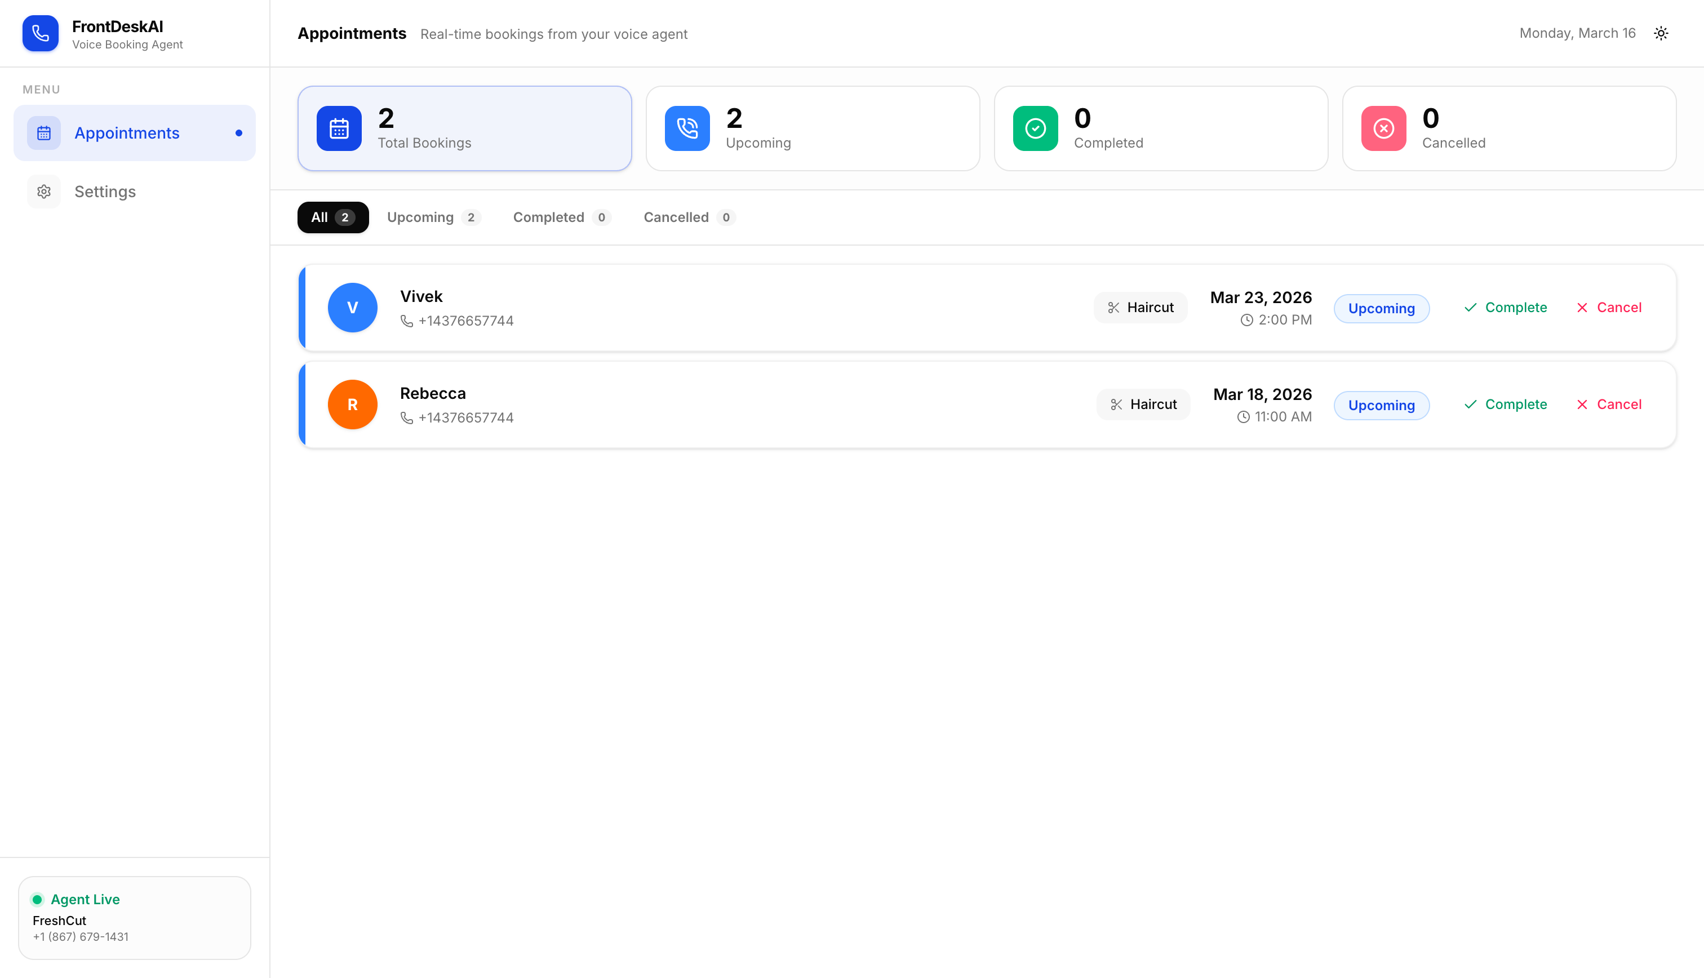Toggle the light/dark theme sun icon
Image resolution: width=1704 pixels, height=978 pixels.
point(1661,34)
